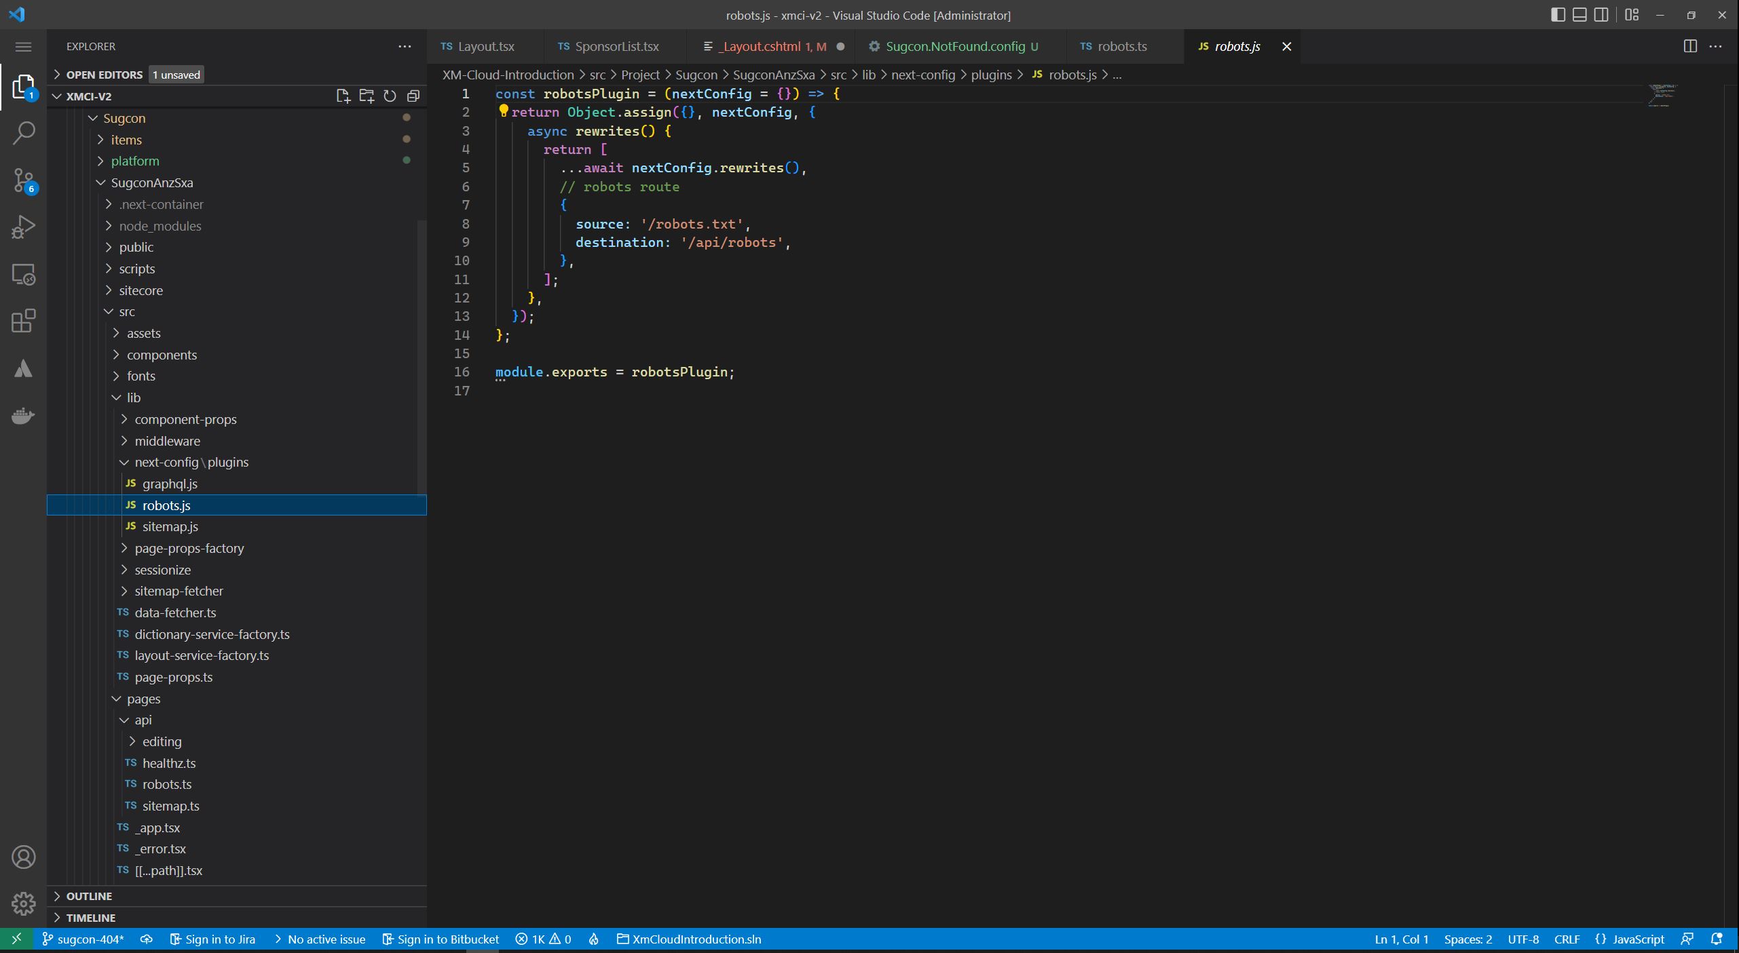1739x953 pixels.
Task: Toggle the bottom panel visibility
Action: tap(1579, 15)
